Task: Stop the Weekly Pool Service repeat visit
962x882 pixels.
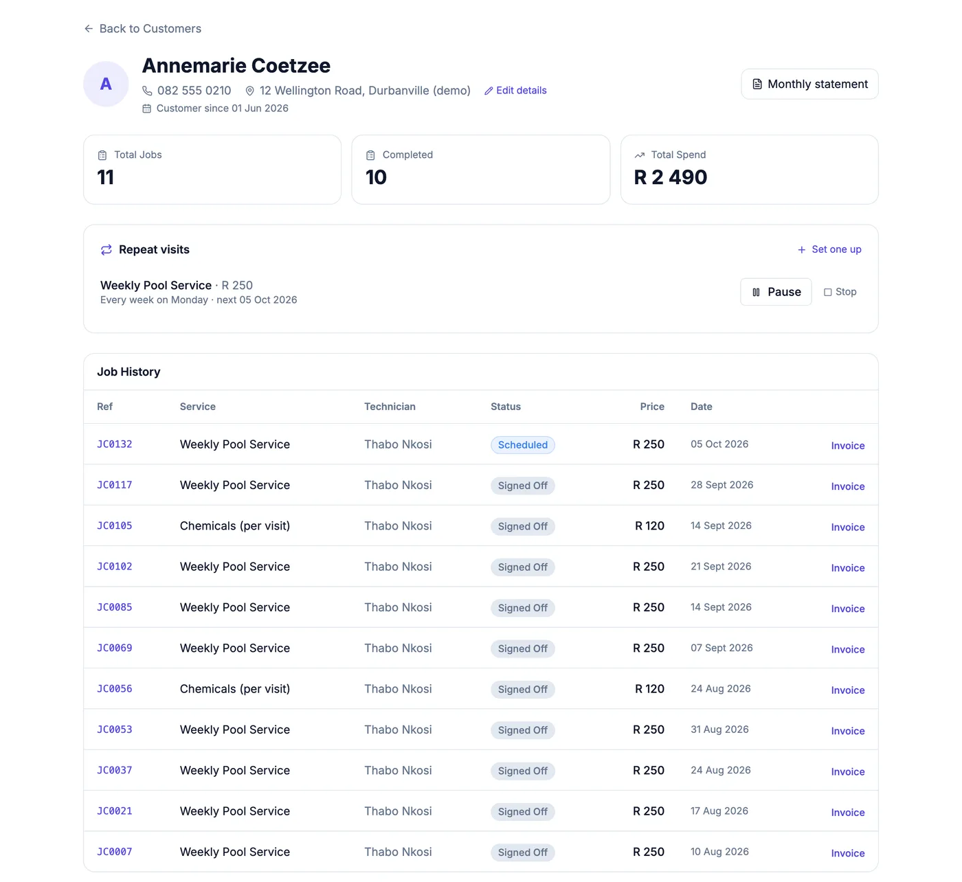Action: click(840, 292)
